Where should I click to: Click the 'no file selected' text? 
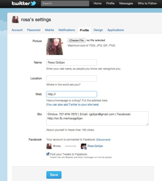(x=96, y=40)
